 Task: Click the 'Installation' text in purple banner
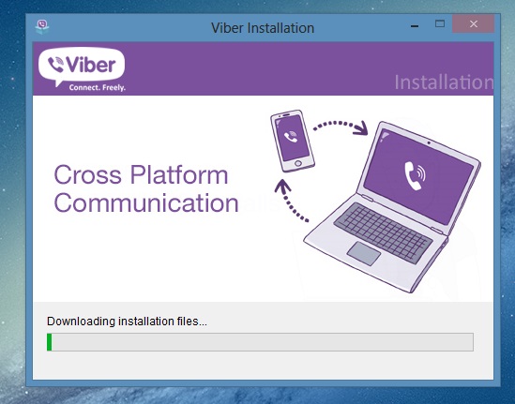click(x=444, y=82)
